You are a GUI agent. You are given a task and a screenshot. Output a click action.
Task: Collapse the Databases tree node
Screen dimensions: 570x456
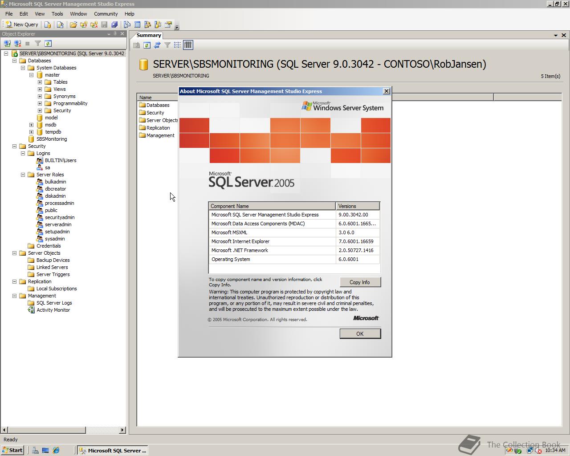click(15, 61)
